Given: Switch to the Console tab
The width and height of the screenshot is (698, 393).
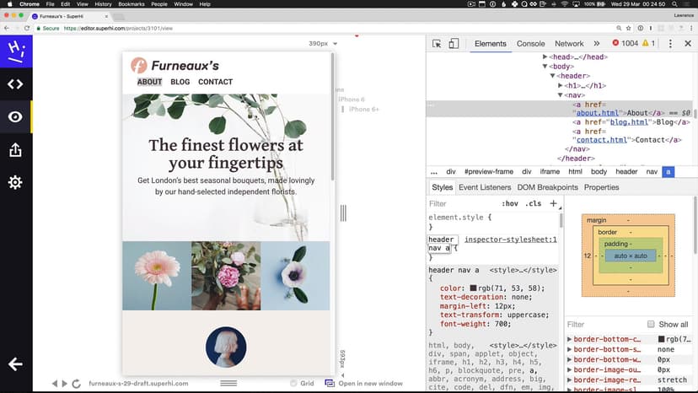Looking at the screenshot, I should [x=530, y=44].
